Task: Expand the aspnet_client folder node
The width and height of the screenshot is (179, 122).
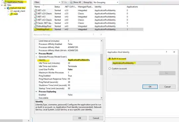Action: coord(8,11)
